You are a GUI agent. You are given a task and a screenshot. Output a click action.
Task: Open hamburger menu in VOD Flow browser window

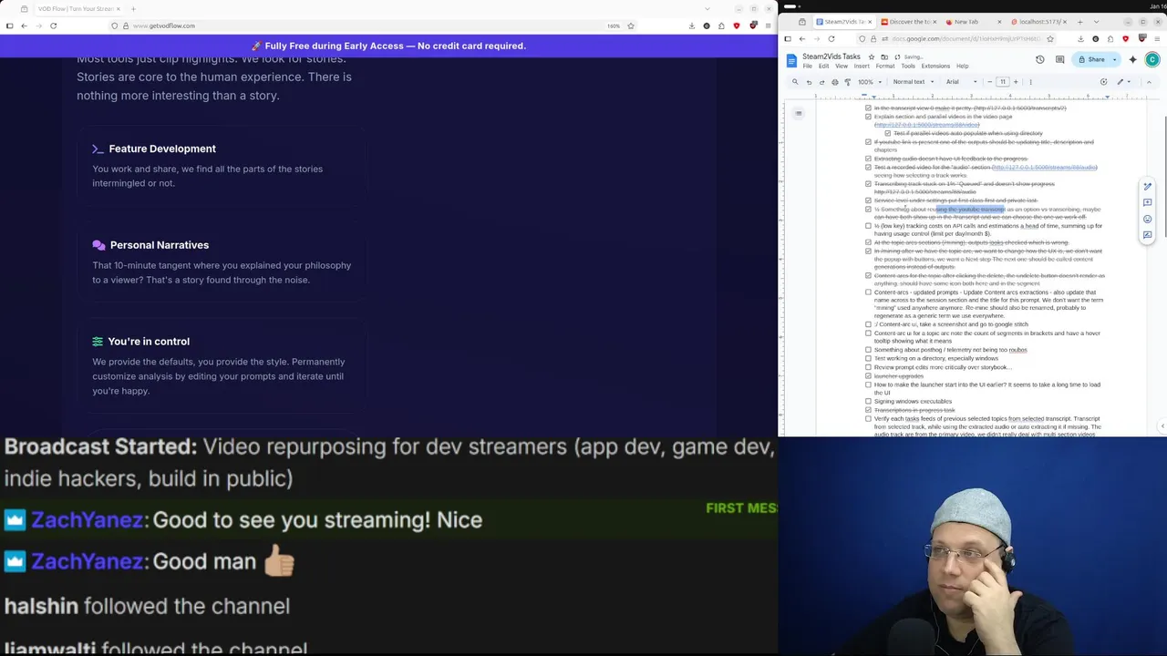(x=768, y=26)
